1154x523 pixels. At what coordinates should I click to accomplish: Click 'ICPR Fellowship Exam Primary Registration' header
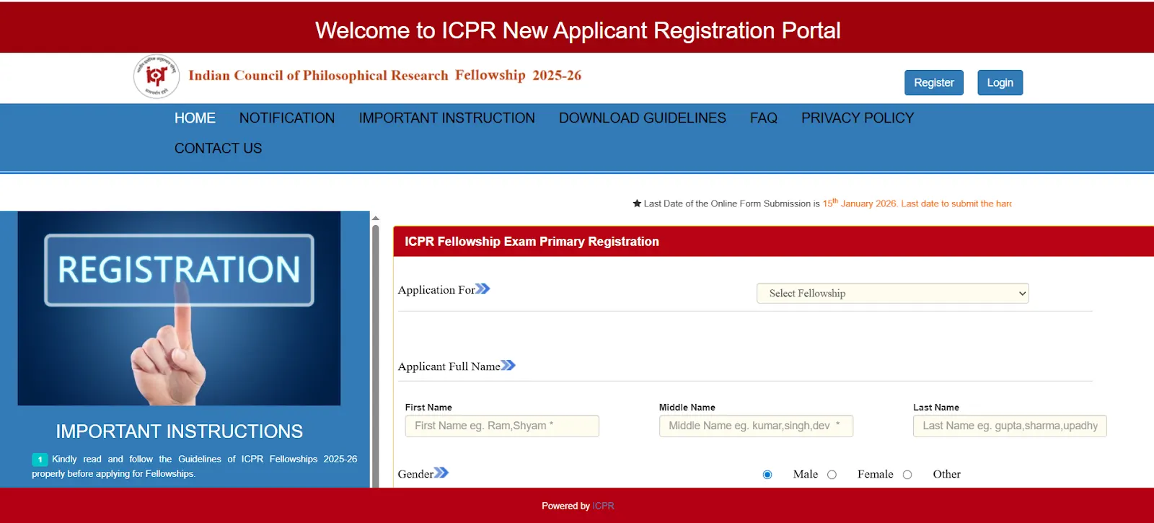coord(532,242)
